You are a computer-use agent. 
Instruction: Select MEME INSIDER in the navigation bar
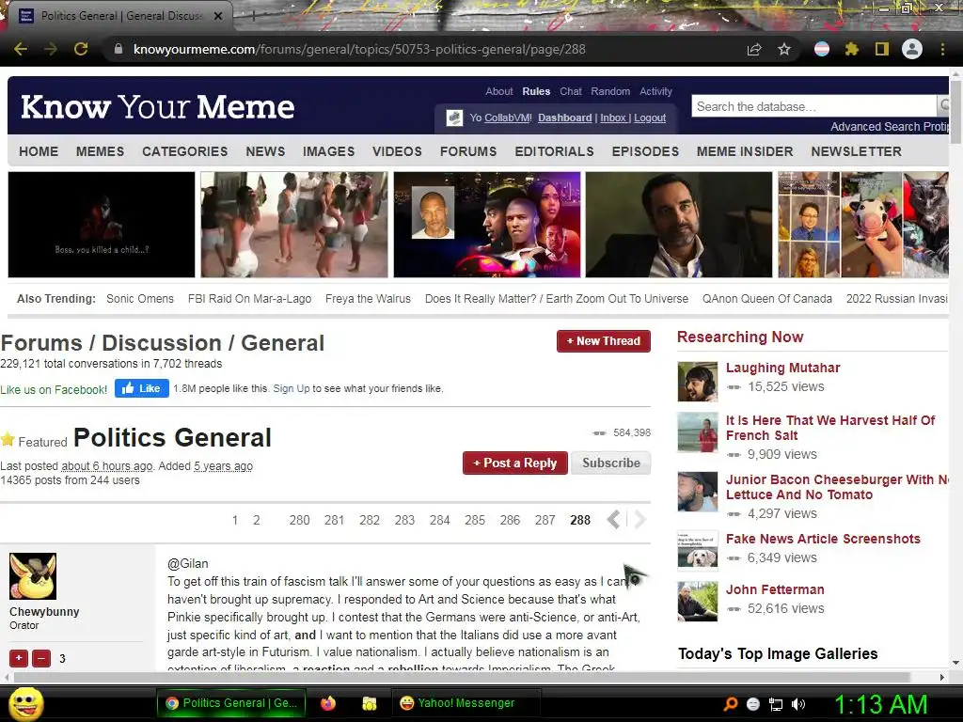pyautogui.click(x=745, y=151)
